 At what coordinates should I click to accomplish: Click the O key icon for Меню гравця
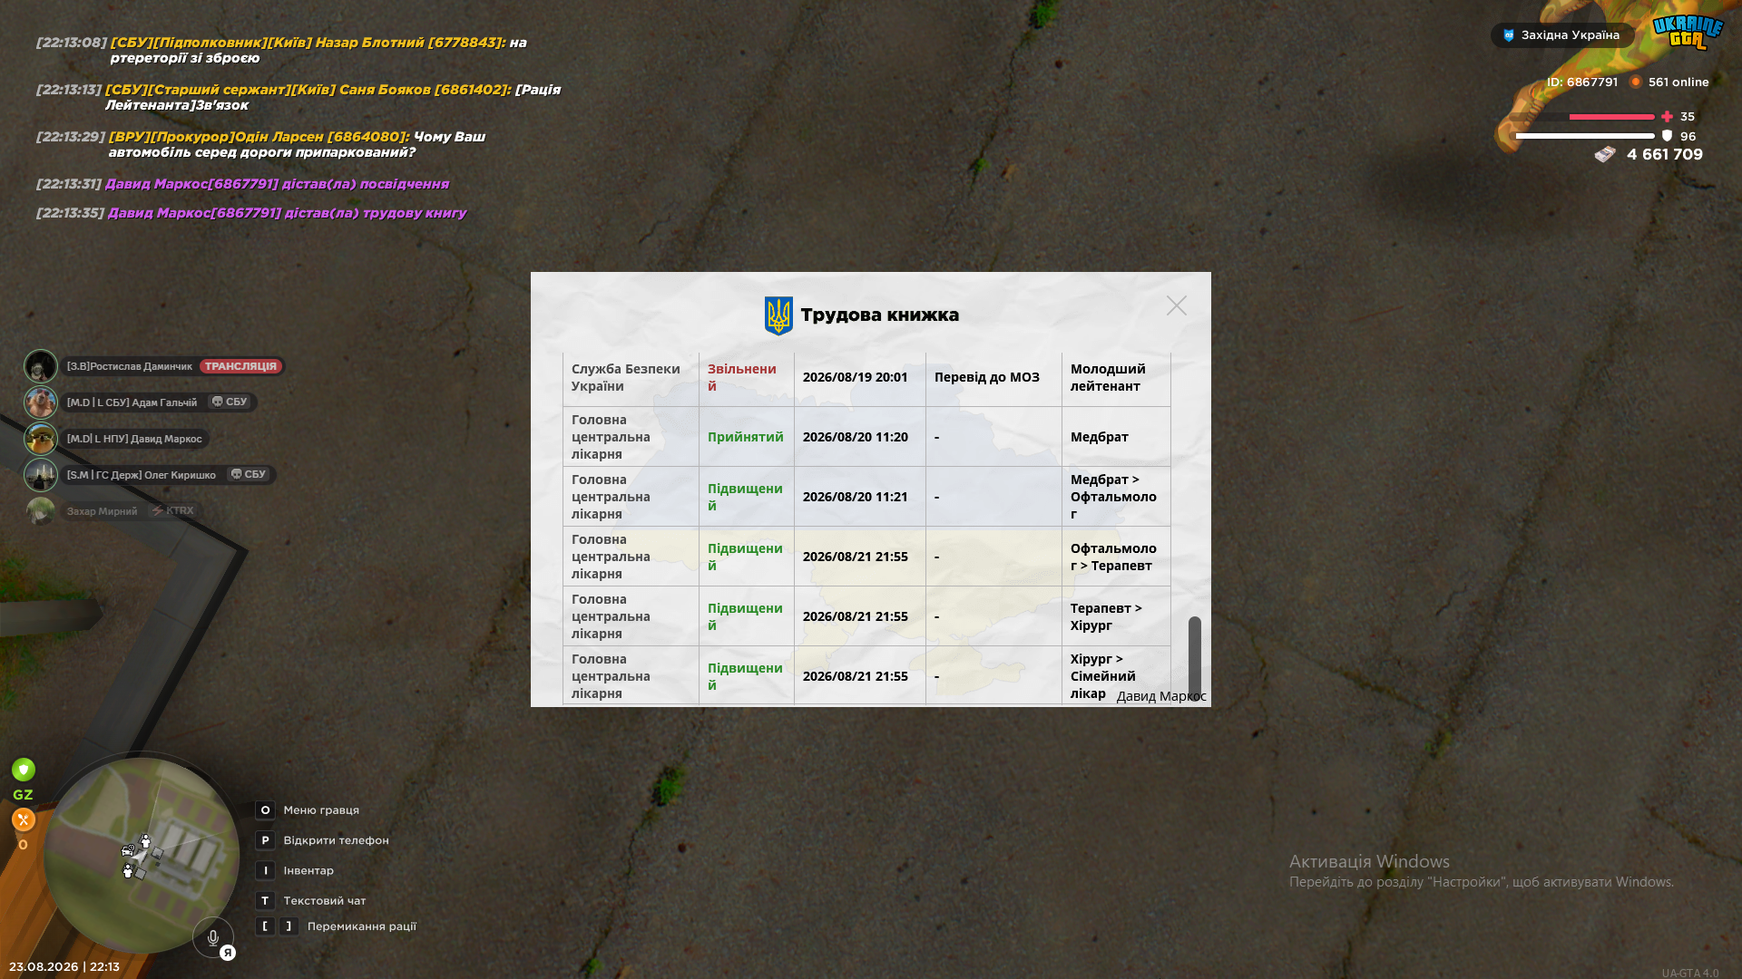tap(265, 810)
